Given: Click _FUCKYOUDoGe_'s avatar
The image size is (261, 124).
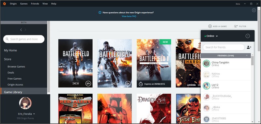Looking at the screenshot, I should [x=207, y=97].
